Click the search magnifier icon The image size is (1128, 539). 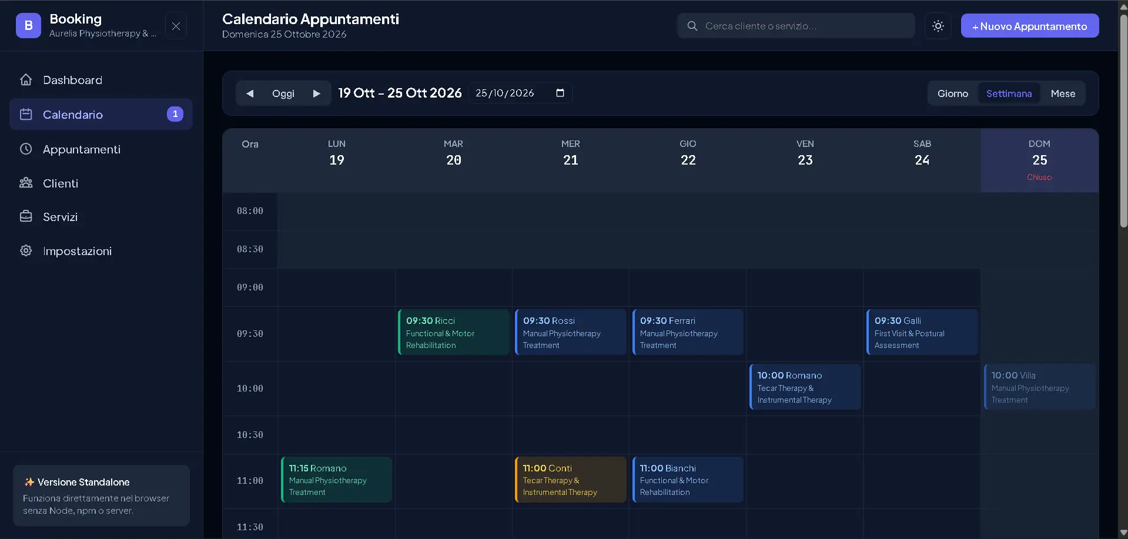[692, 26]
